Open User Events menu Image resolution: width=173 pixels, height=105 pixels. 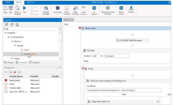click(84, 10)
